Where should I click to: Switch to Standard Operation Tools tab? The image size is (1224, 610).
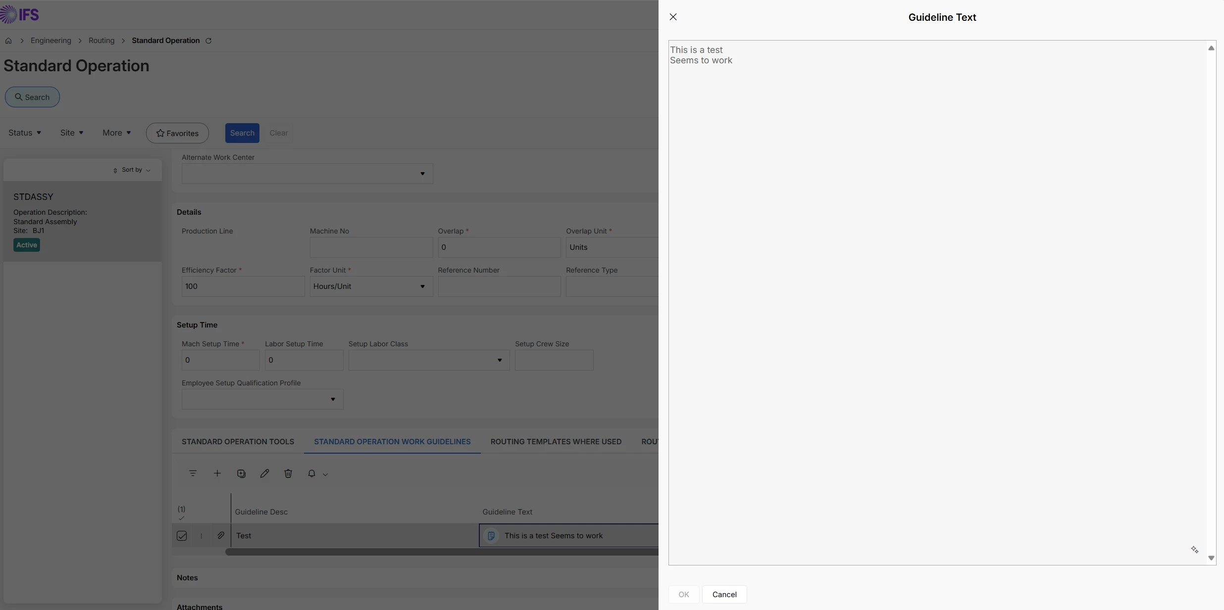(238, 441)
